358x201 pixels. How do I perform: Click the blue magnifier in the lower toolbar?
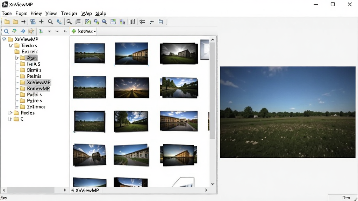[x=6, y=31]
